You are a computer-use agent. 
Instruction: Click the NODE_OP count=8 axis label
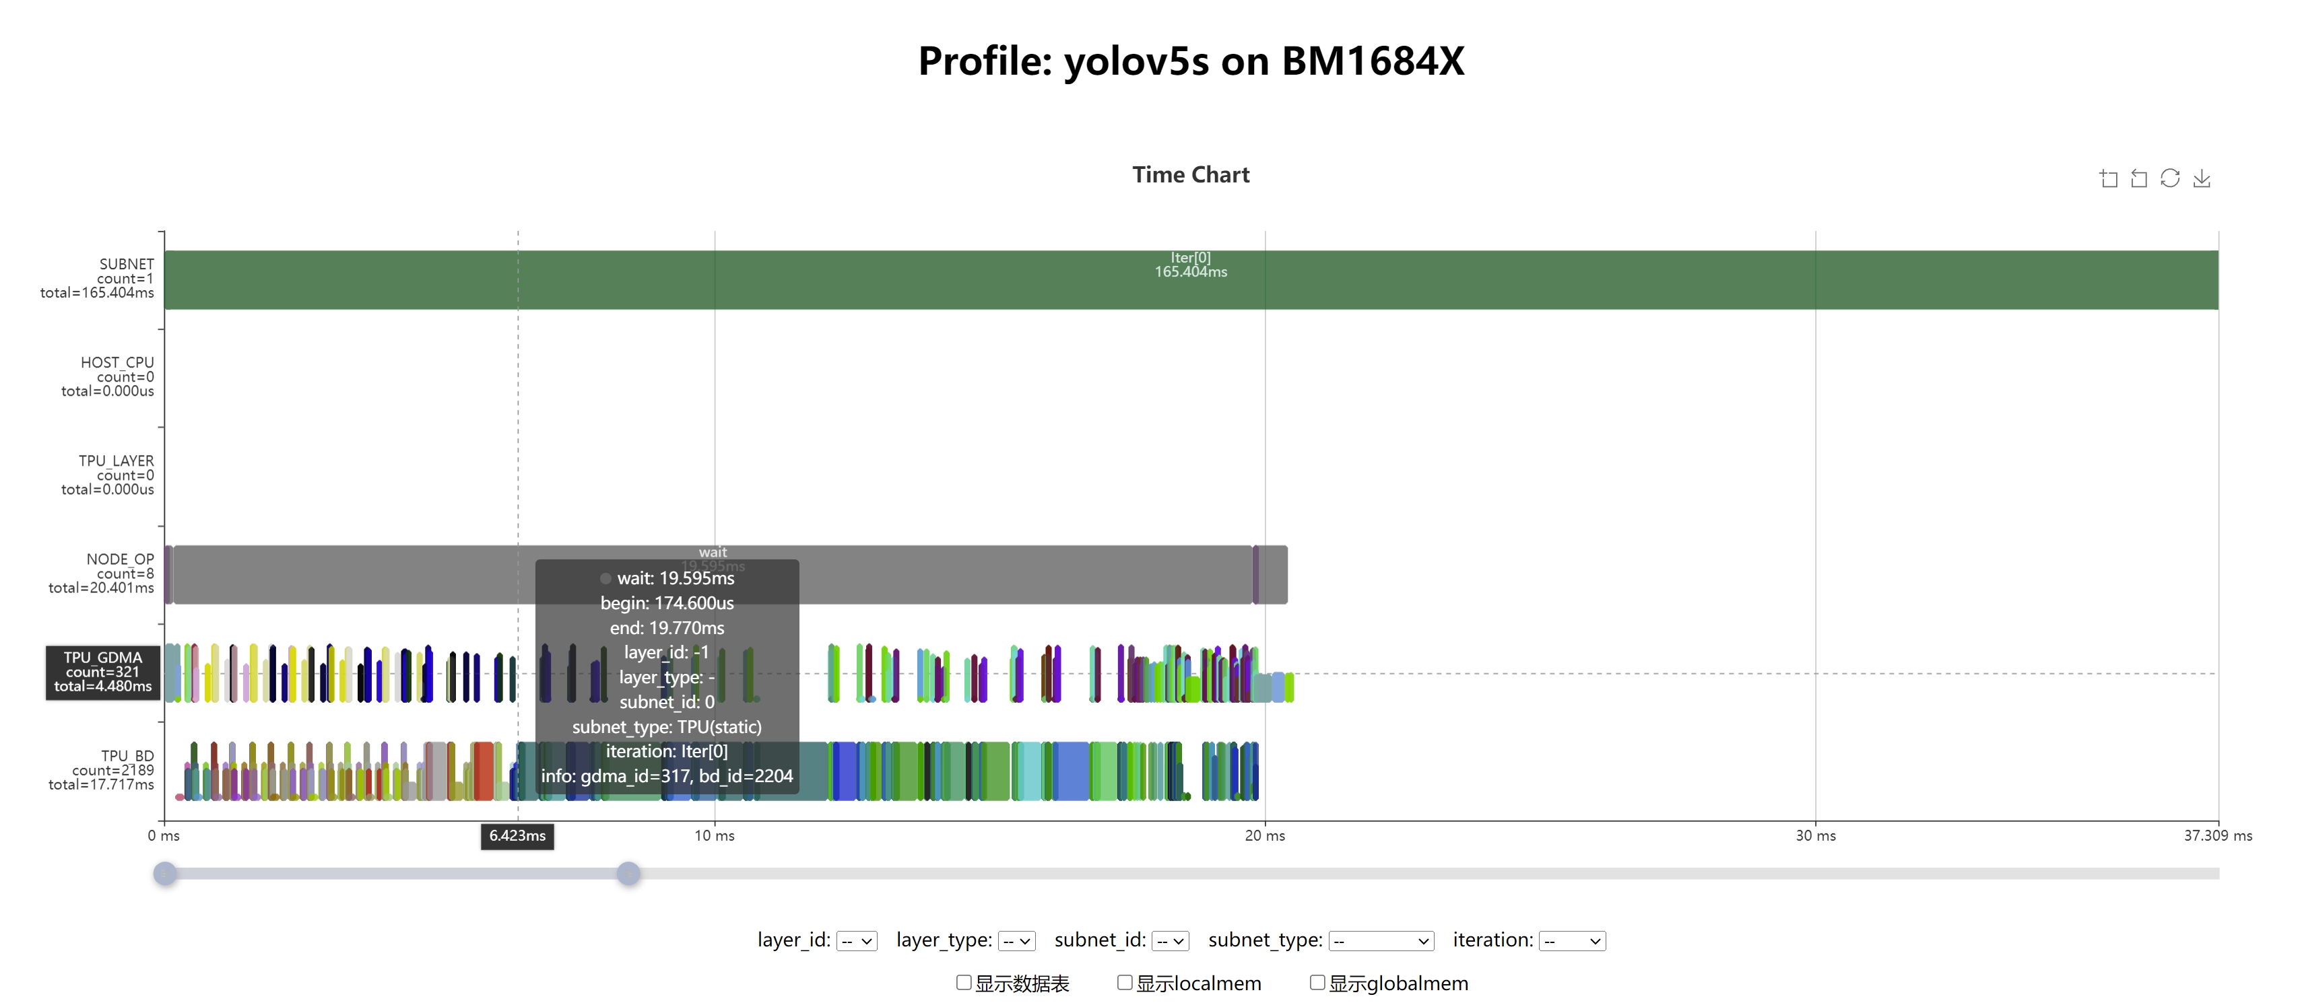102,574
